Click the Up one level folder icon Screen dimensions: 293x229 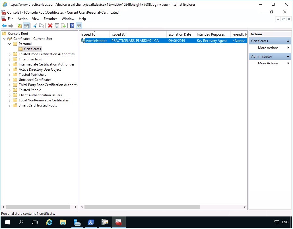[19, 26]
